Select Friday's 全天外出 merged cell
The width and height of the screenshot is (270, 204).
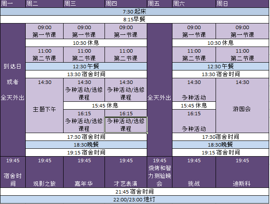click(x=160, y=90)
